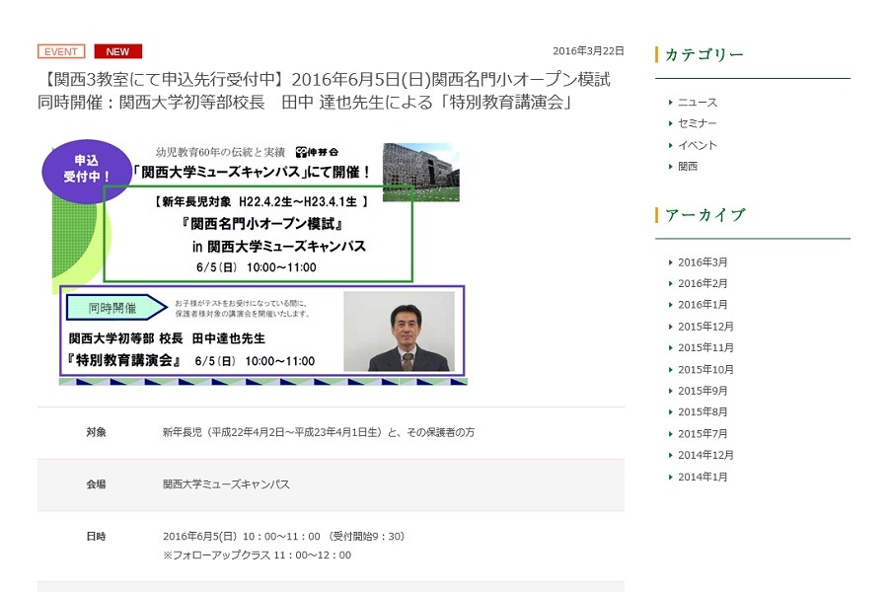The height and width of the screenshot is (592, 888).
Task: Click the arrow marker beside ニュース
Action: pyautogui.click(x=673, y=101)
